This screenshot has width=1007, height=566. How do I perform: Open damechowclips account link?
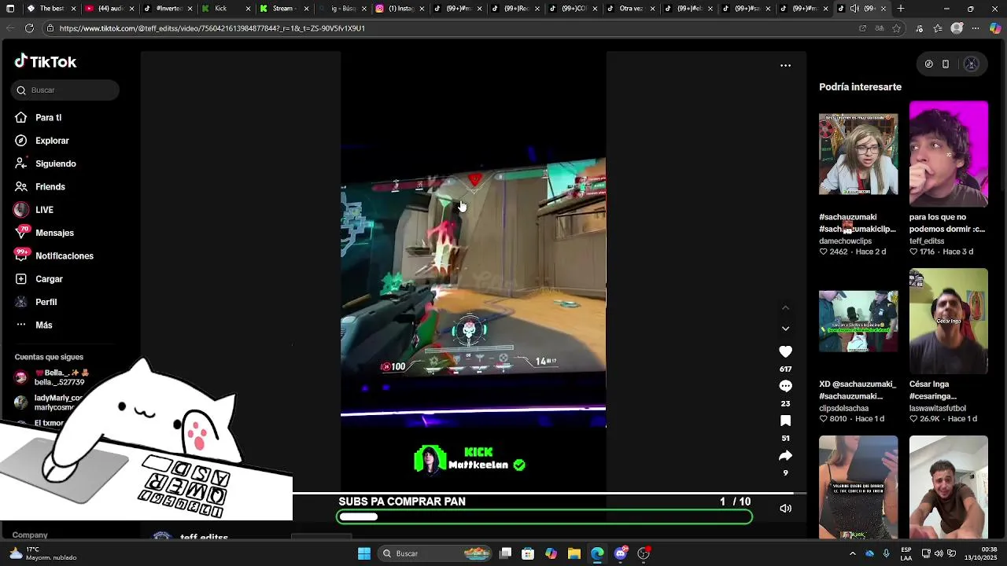click(x=845, y=241)
